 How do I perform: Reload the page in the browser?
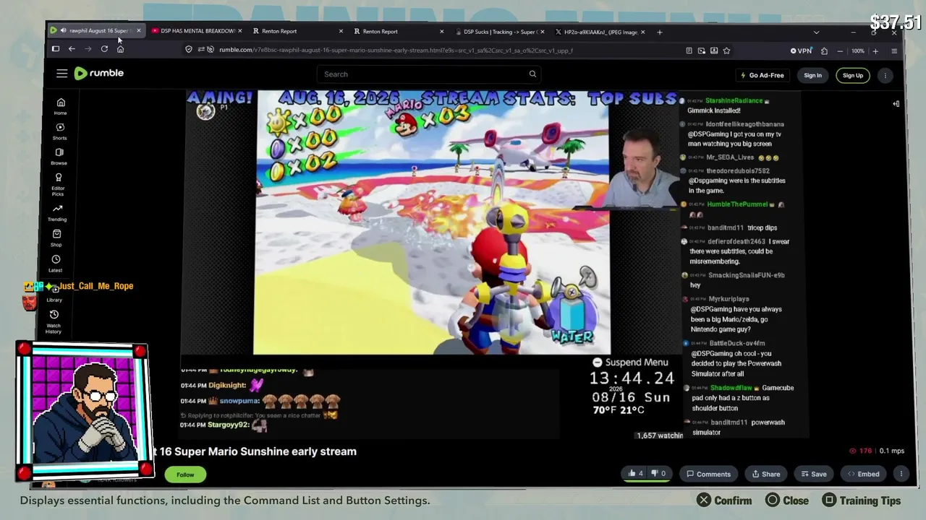104,49
